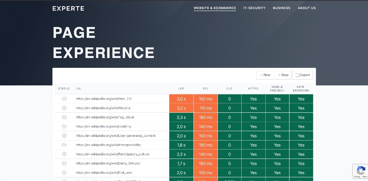Image resolution: width=368 pixels, height=181 pixels.
Task: Select the Usability Wikipedia URL
Action: click(103, 126)
